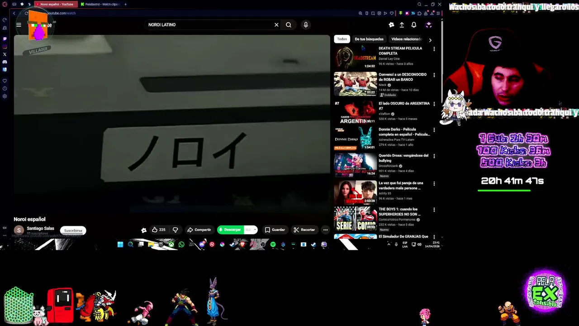Clip the video with the Recortar button
579x326 pixels.
(304, 230)
